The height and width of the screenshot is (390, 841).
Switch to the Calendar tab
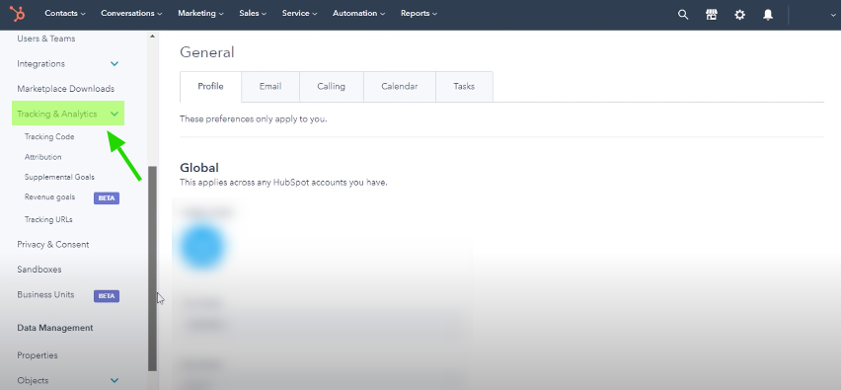point(399,86)
